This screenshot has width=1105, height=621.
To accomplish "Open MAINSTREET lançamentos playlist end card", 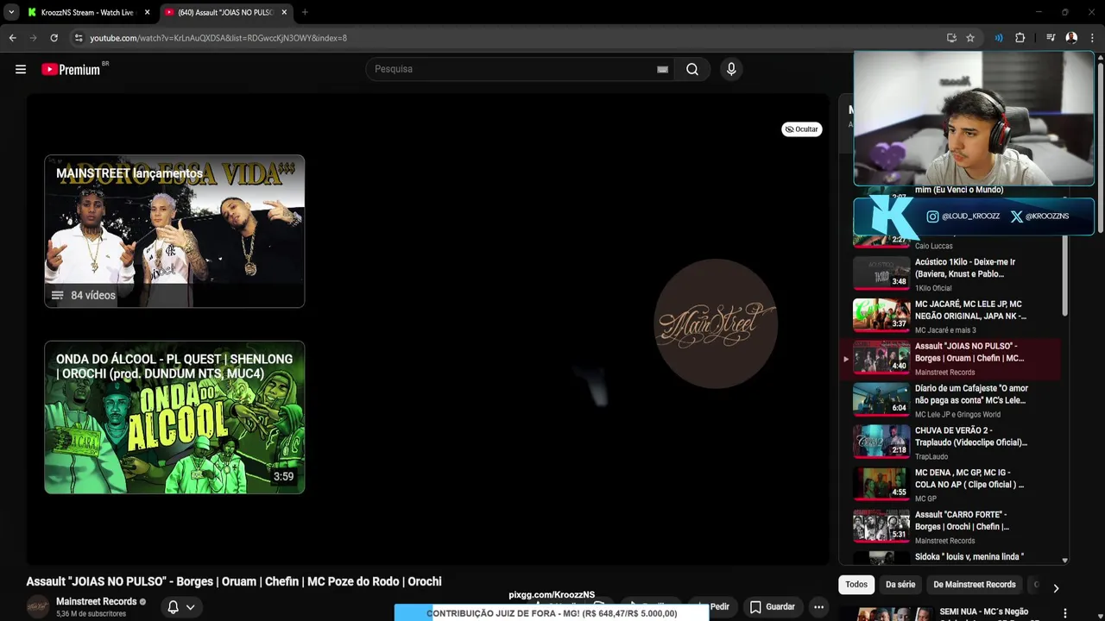I will pos(174,231).
